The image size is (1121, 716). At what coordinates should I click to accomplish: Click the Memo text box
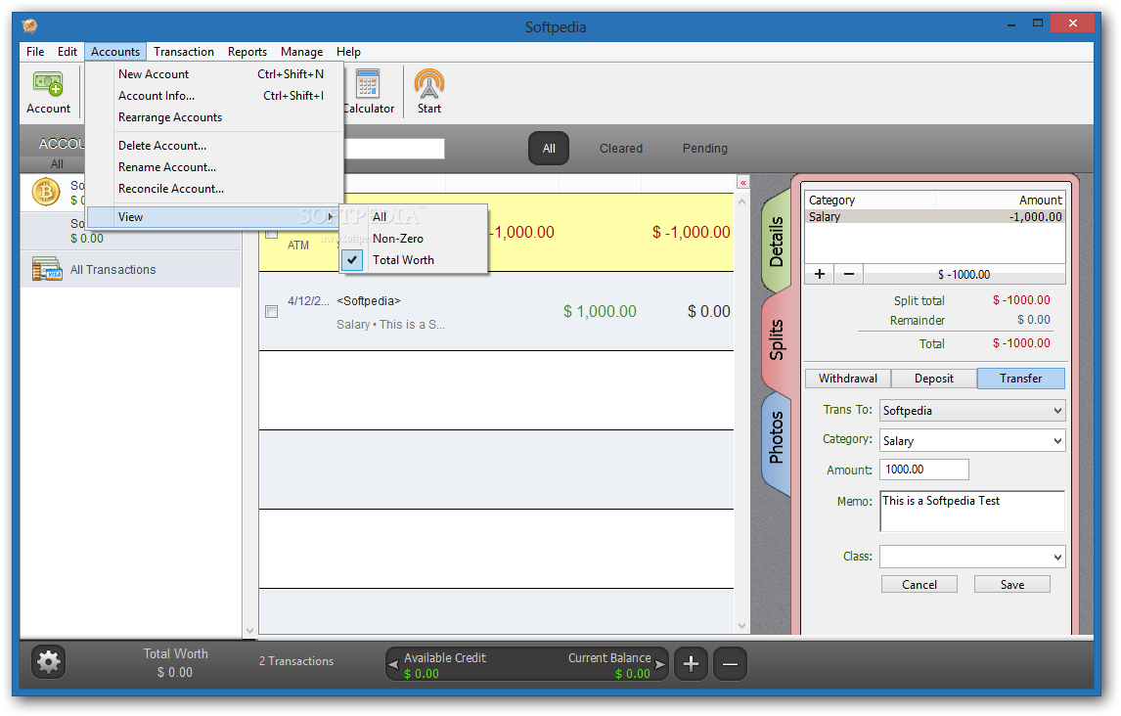pos(972,511)
